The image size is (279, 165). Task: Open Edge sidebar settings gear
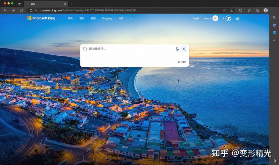coord(274,161)
